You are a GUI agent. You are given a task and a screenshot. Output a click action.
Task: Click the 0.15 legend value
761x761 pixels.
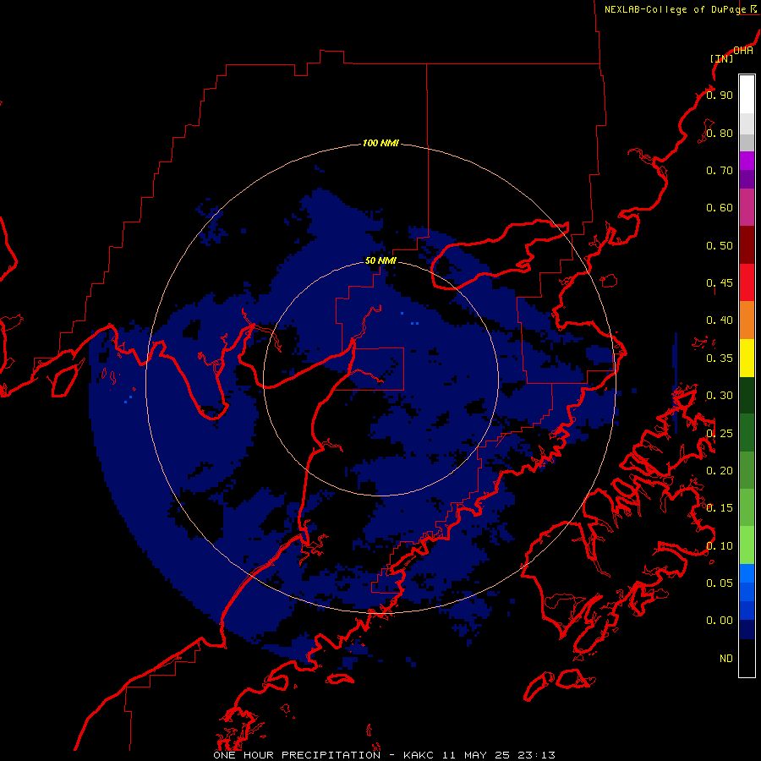tap(720, 508)
